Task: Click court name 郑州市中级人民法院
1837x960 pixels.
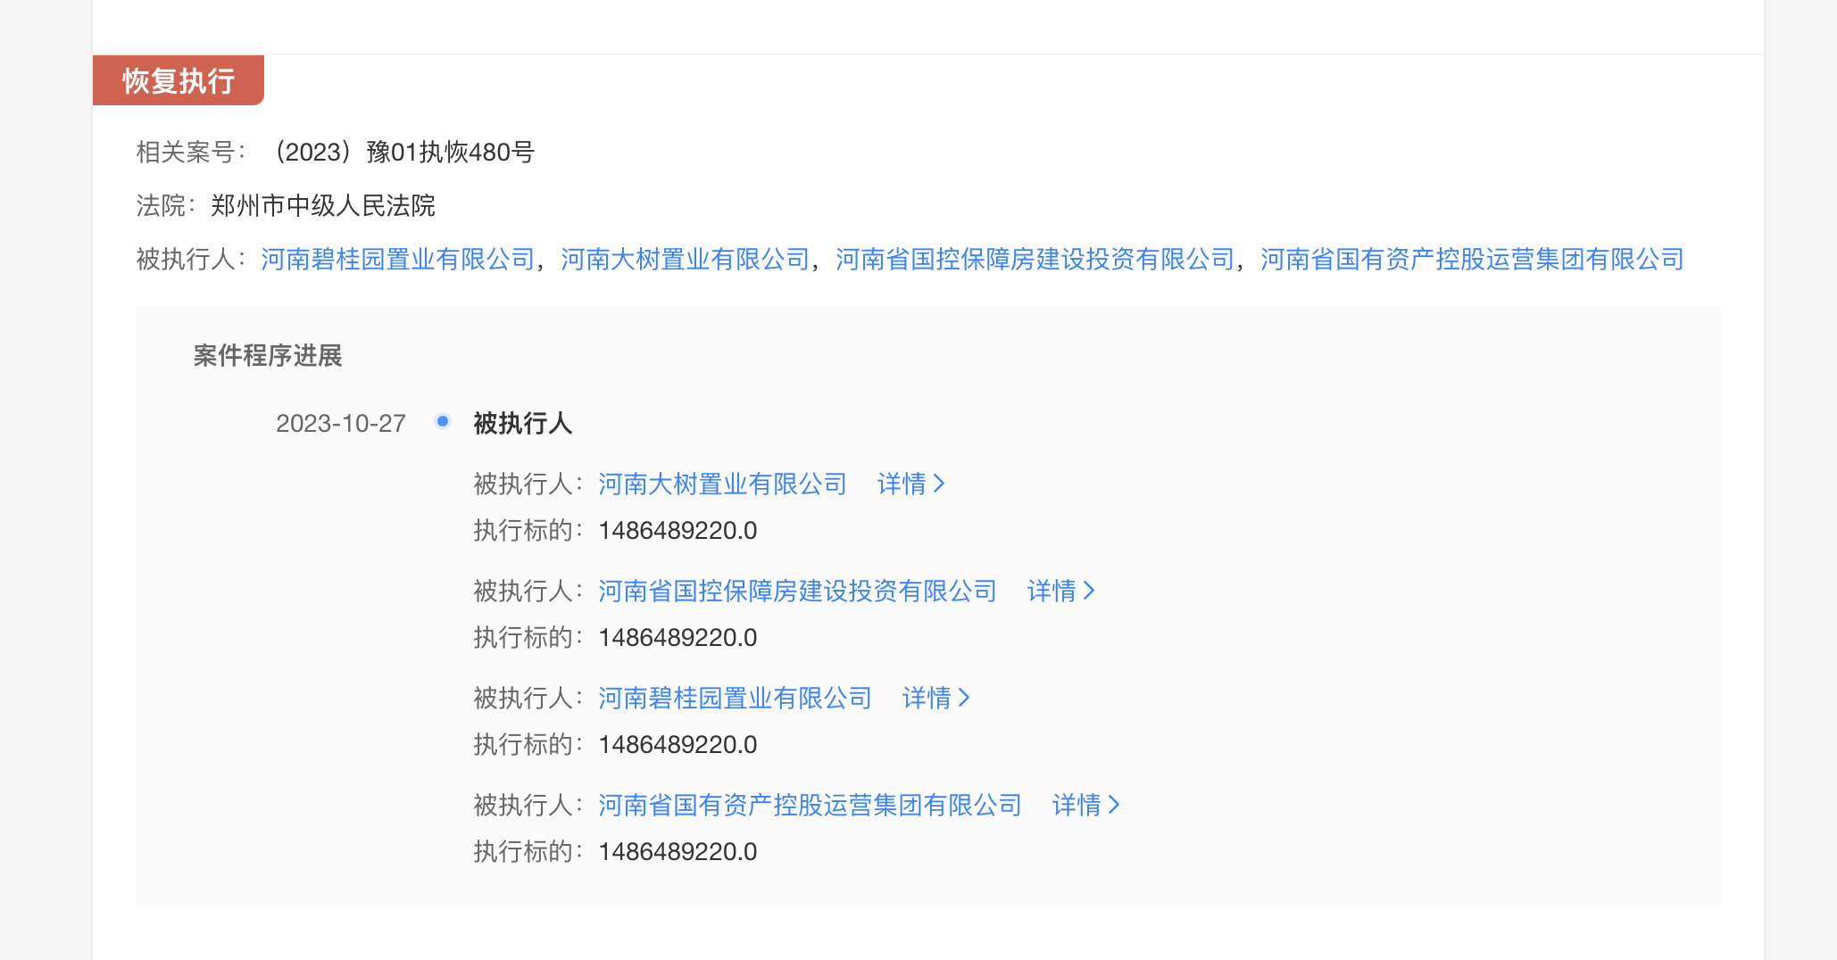Action: point(321,205)
